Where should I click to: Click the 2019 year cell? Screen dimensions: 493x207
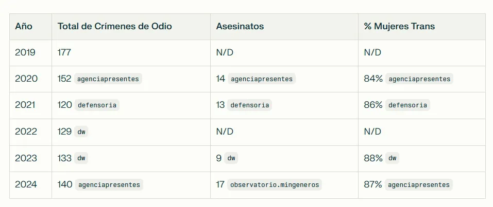tap(26, 52)
